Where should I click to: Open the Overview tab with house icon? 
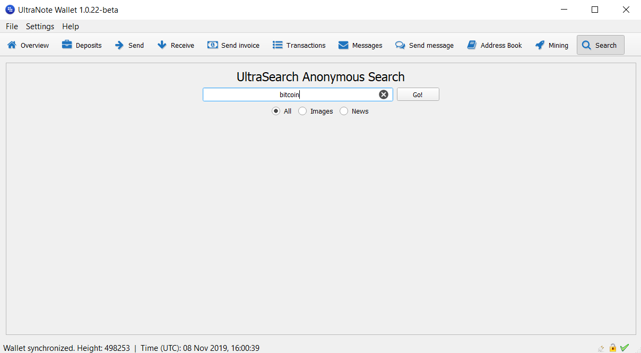coord(28,45)
